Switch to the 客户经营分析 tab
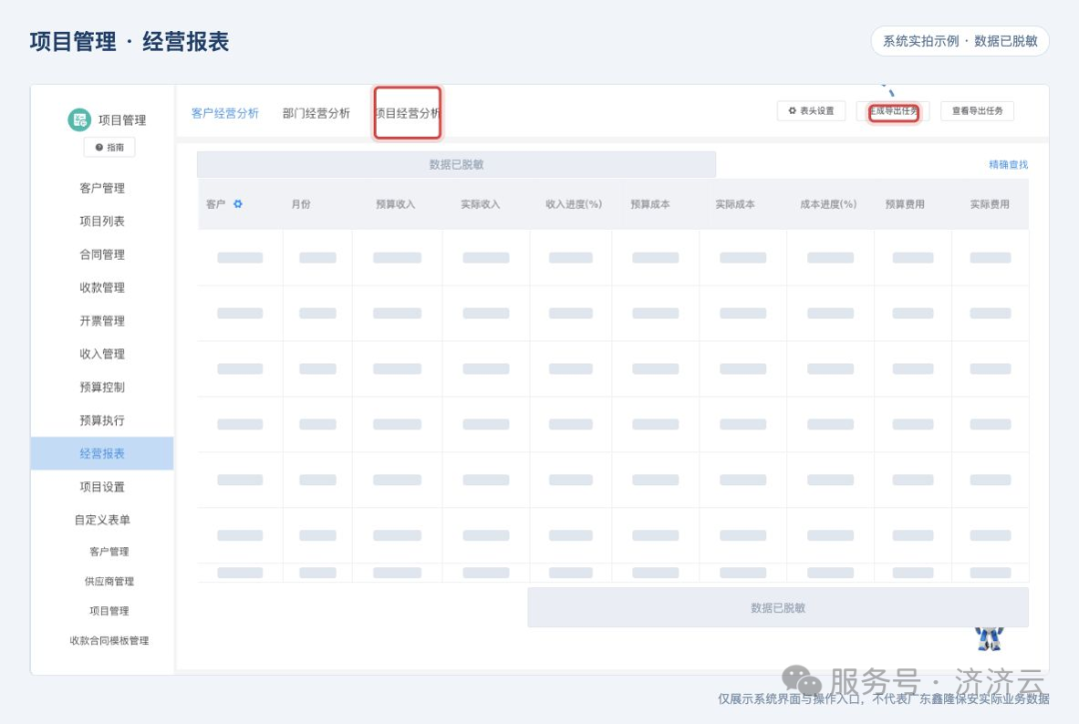1079x724 pixels. pyautogui.click(x=225, y=114)
